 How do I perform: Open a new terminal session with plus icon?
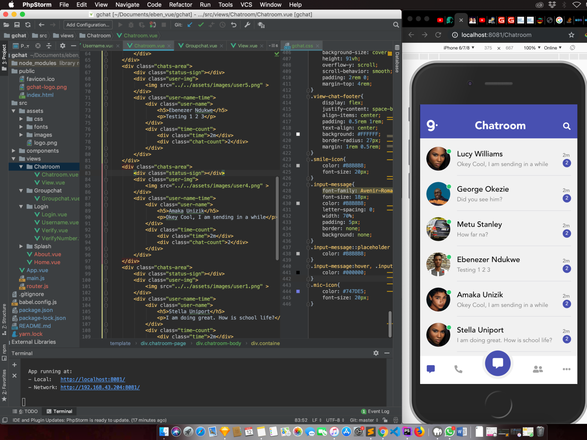[14, 365]
